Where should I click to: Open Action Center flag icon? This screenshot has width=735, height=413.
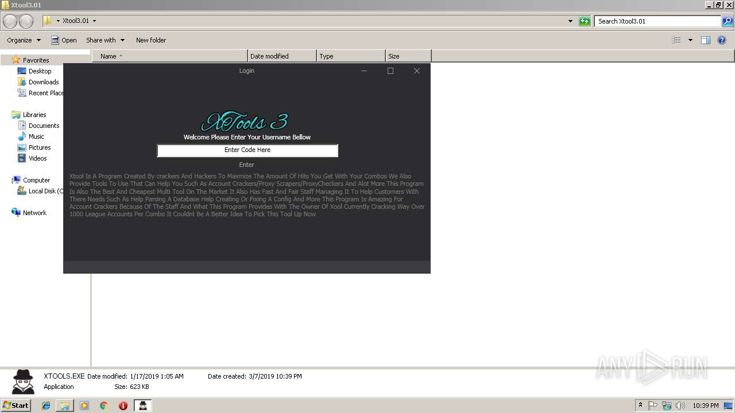653,406
